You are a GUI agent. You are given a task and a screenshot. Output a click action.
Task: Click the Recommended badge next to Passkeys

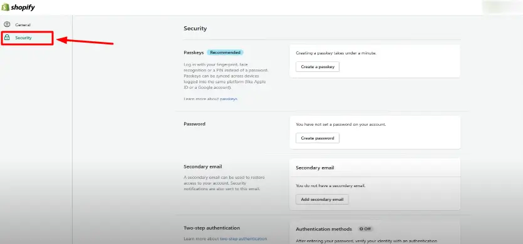coord(225,53)
